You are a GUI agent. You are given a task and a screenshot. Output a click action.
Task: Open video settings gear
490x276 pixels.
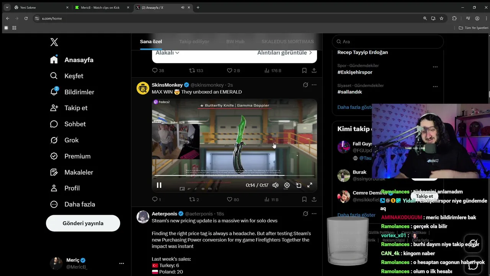point(287,185)
